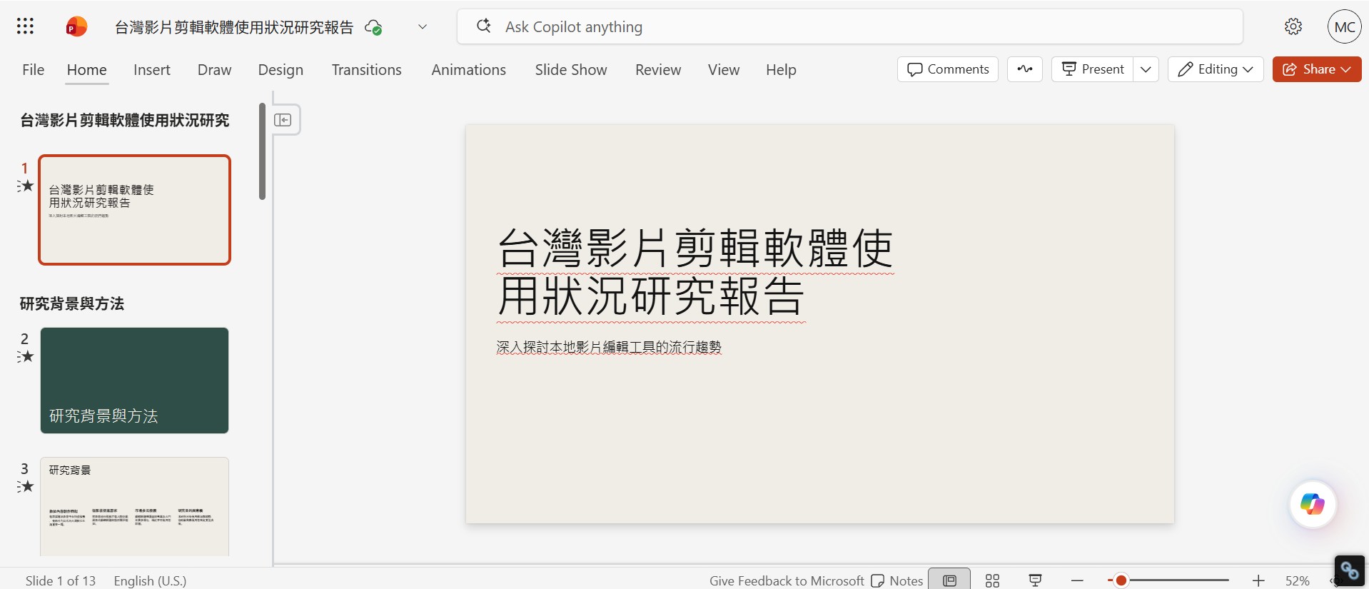Switch to Slide Sorter grid view
The width and height of the screenshot is (1369, 589).
pyautogui.click(x=992, y=580)
